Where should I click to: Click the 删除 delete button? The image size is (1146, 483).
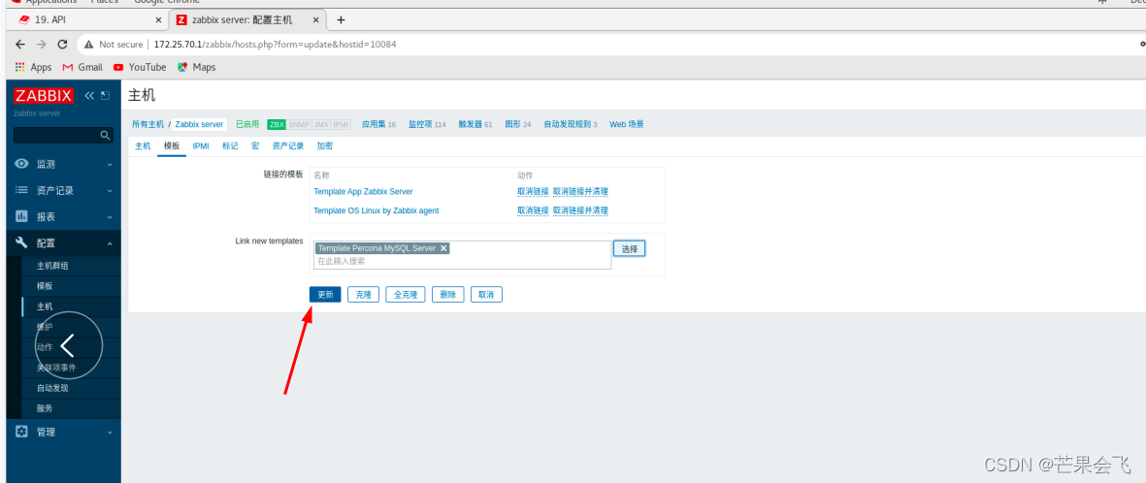tap(448, 295)
